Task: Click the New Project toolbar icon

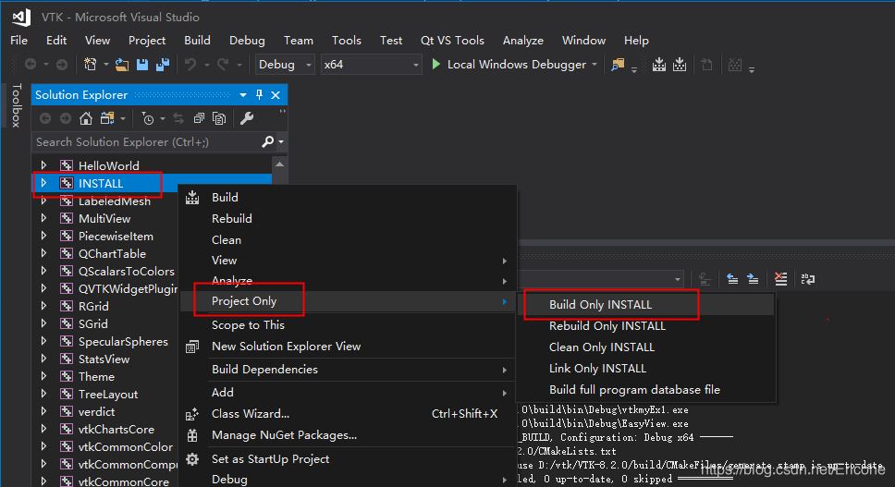Action: click(91, 65)
